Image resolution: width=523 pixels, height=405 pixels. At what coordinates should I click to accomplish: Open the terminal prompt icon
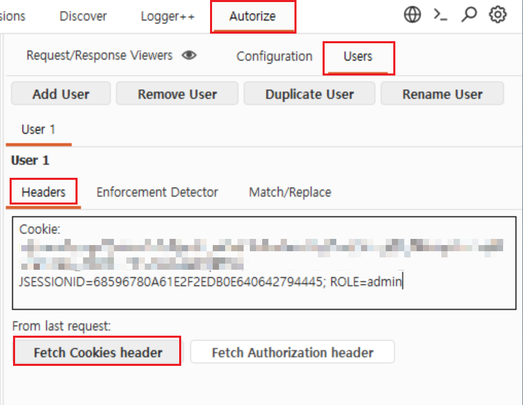tap(440, 15)
